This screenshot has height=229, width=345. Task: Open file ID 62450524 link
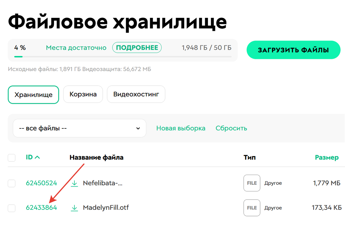41,183
